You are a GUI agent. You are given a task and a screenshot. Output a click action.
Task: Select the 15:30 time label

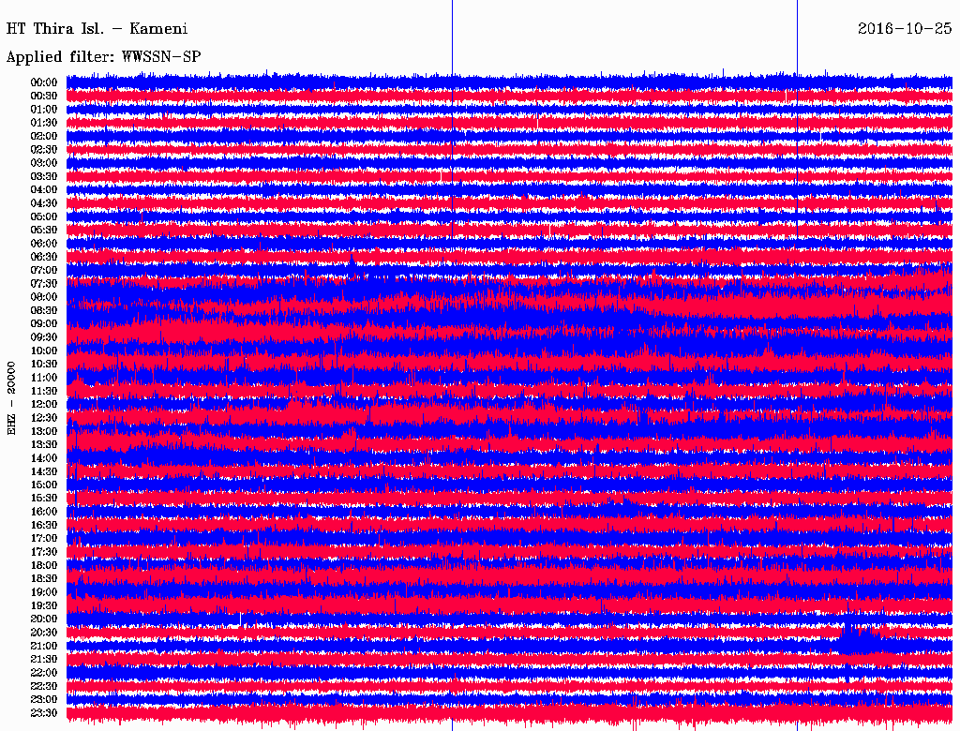44,499
